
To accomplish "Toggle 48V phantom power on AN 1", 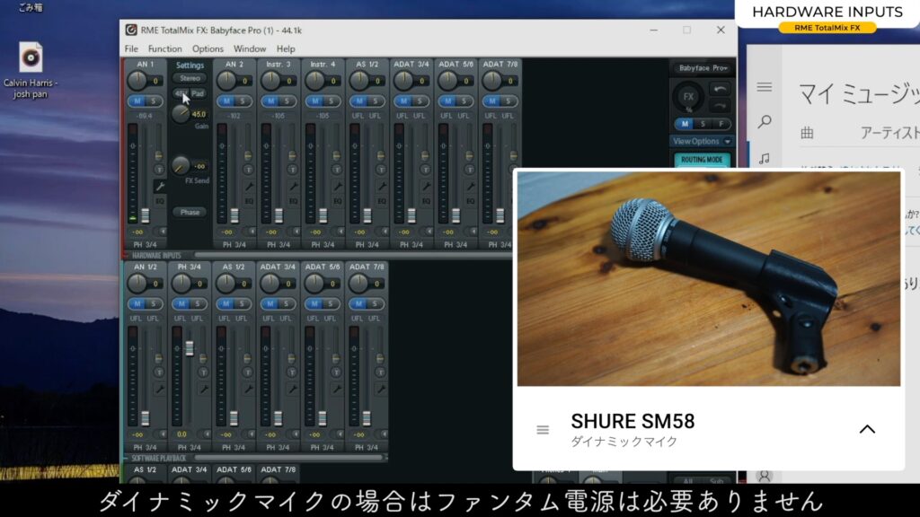I will [x=180, y=93].
